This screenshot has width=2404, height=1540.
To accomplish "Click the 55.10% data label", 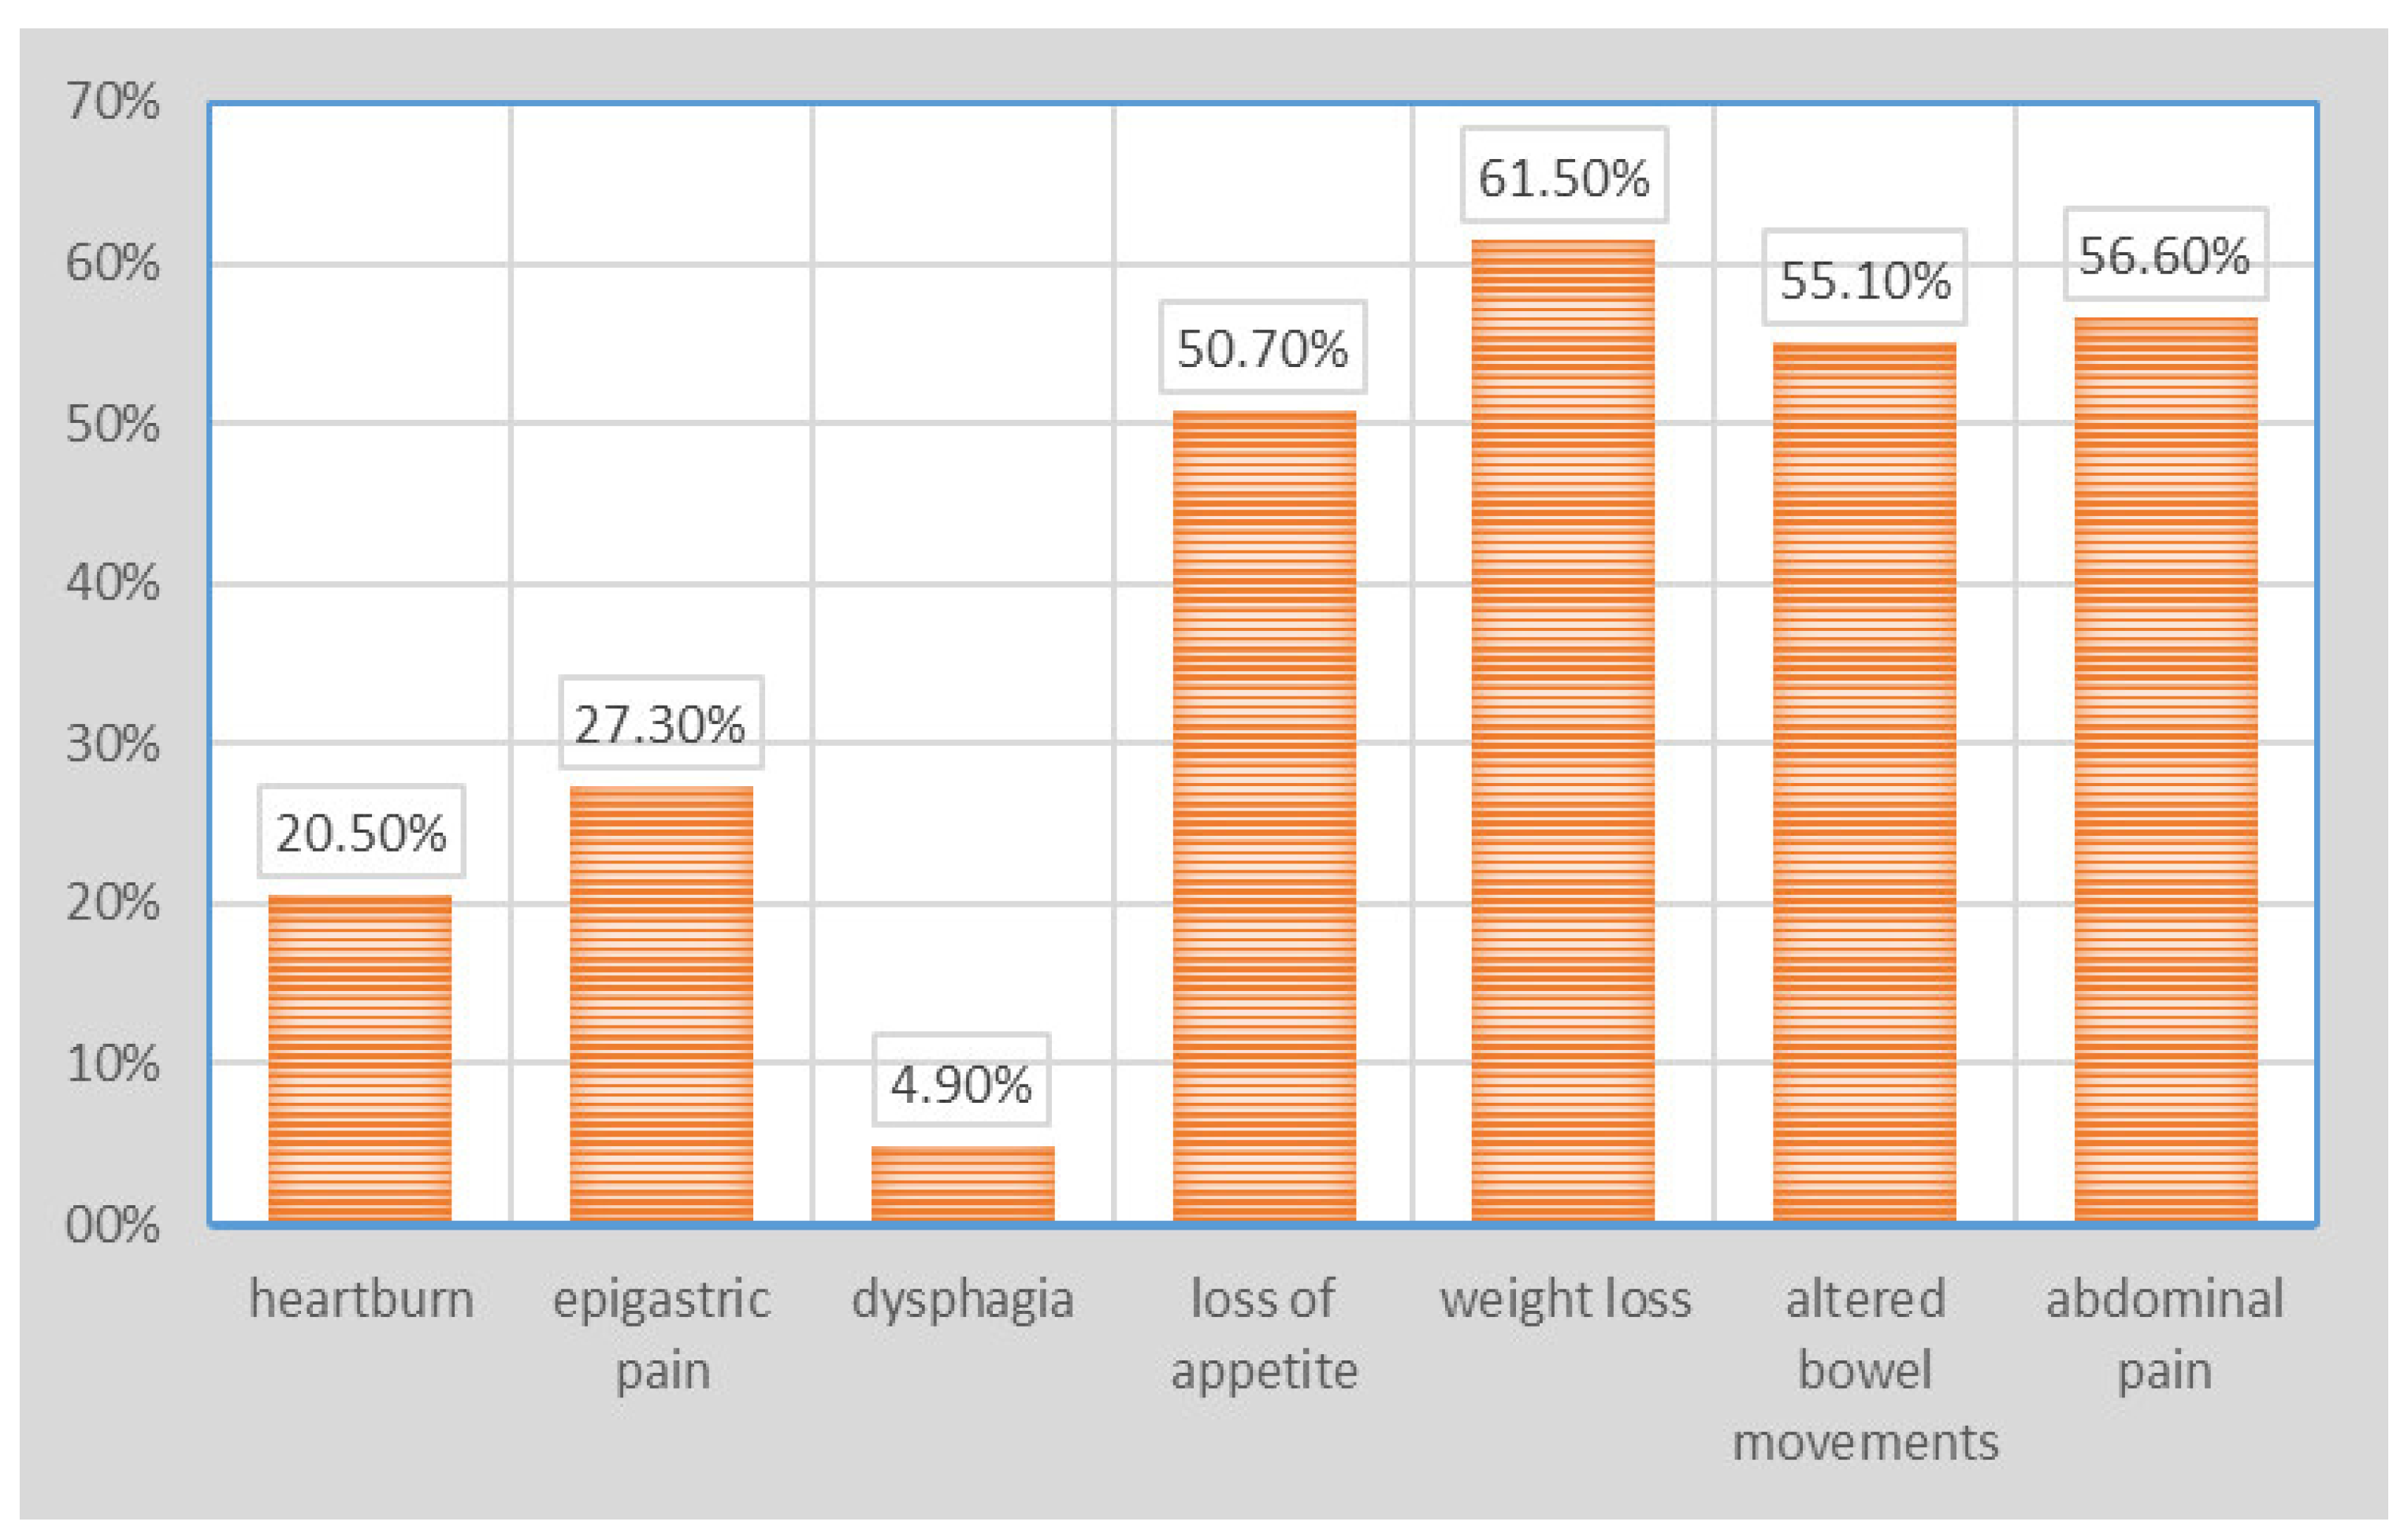I will [1865, 278].
